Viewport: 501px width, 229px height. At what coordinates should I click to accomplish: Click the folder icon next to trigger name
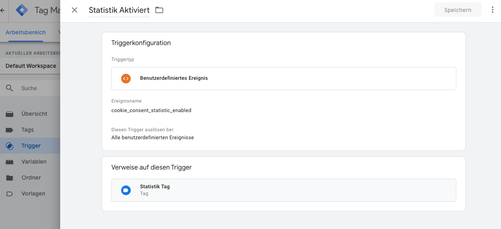[x=159, y=10]
